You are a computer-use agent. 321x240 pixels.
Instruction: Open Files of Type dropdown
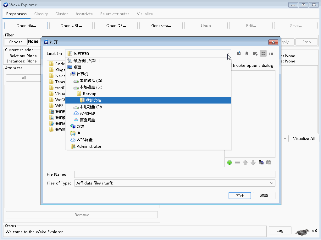point(272,183)
